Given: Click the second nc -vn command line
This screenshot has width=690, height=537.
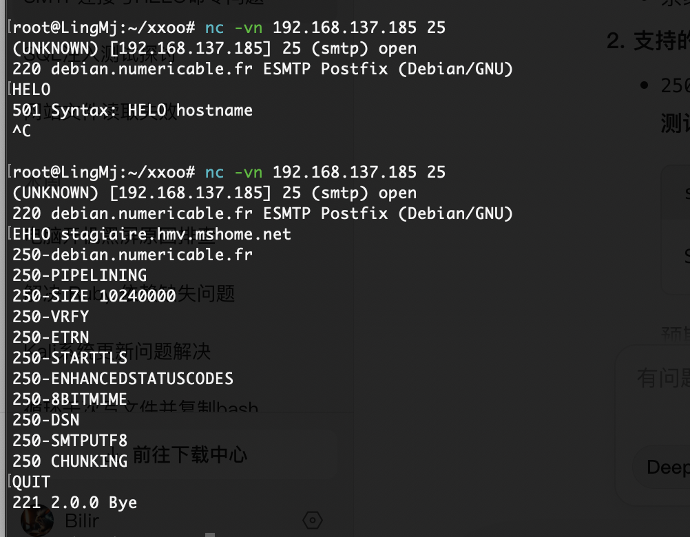Looking at the screenshot, I should pos(229,172).
